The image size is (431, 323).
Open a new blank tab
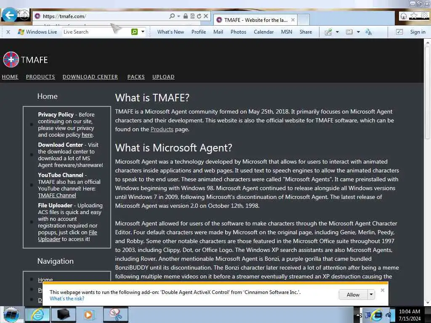pos(304,20)
